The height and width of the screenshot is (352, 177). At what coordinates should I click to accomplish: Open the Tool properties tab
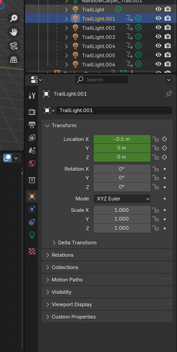point(32,95)
